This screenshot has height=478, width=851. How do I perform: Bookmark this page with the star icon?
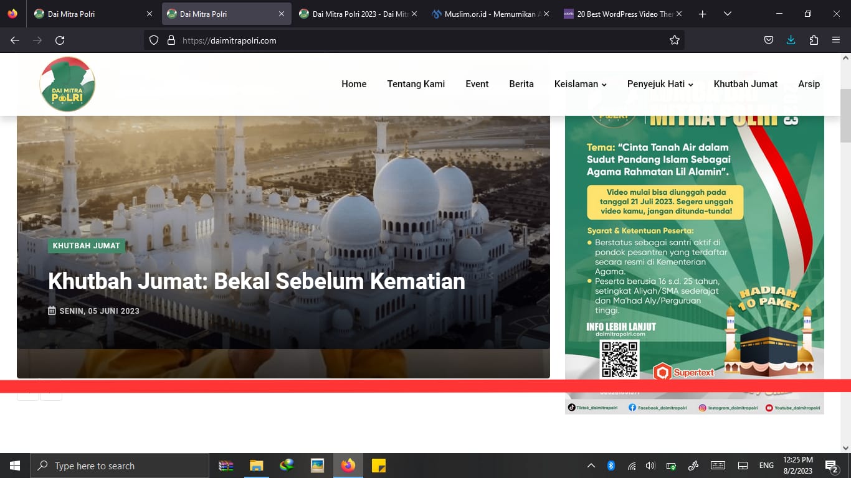[x=674, y=40]
